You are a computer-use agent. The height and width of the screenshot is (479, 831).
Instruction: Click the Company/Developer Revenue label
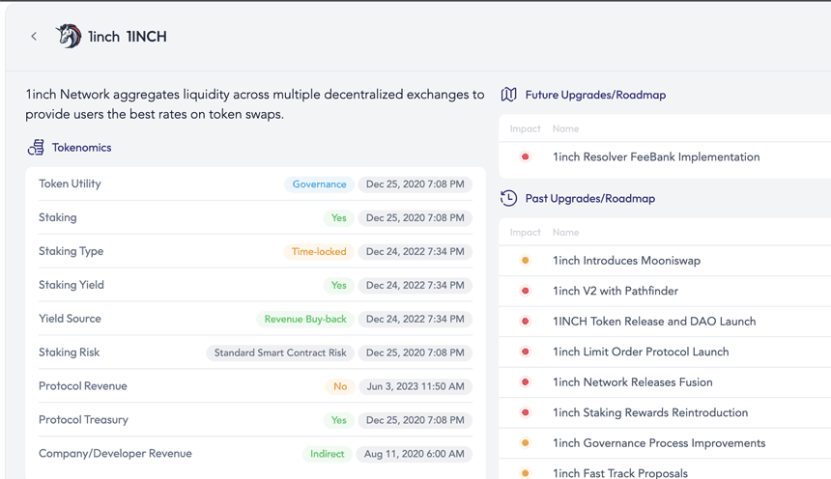coord(115,454)
